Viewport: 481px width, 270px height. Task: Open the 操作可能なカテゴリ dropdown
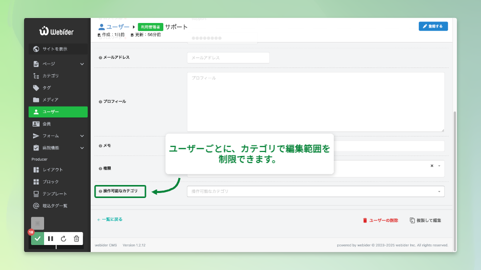coord(315,191)
